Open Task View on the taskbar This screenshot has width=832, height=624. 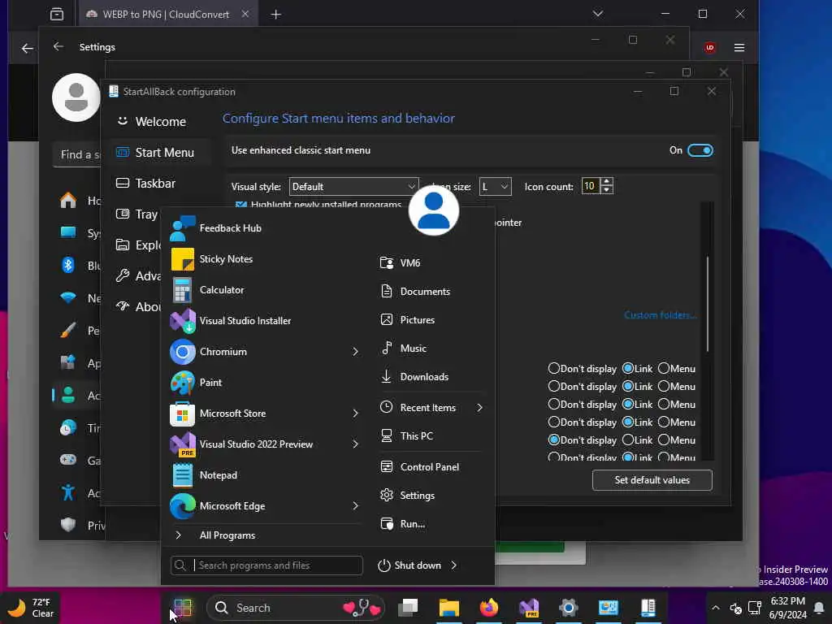[409, 608]
